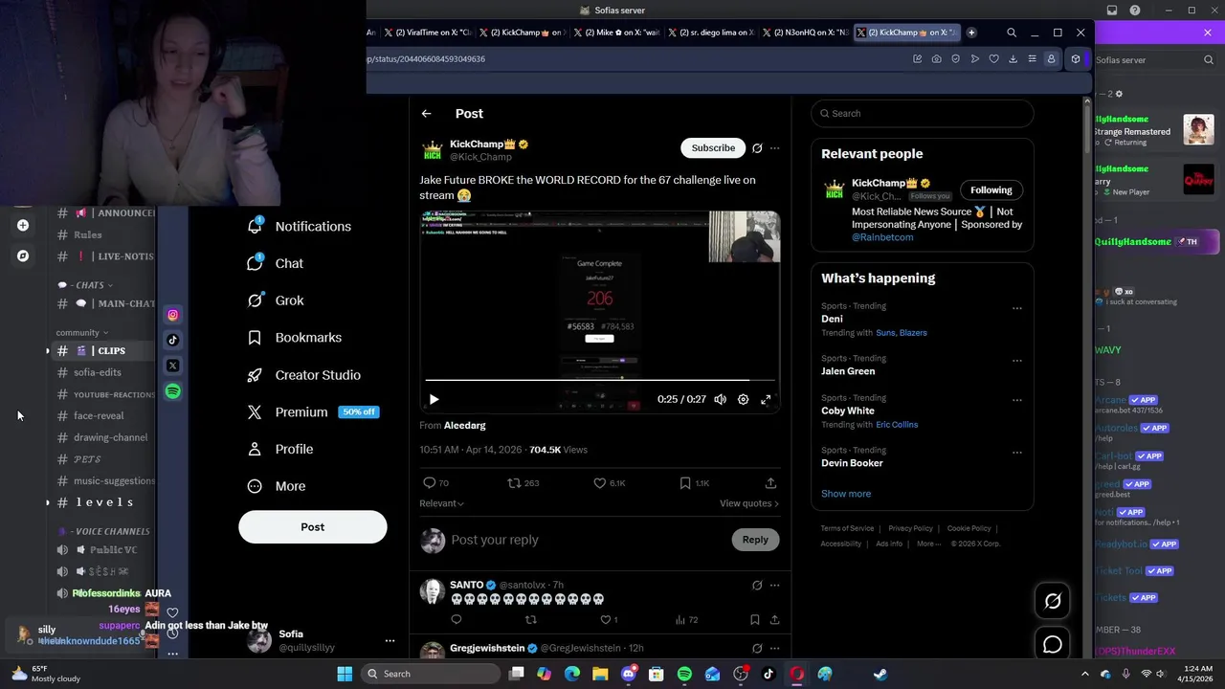Switch to sr. diego lima tab
Viewport: 1225px width, 689px height.
[714, 33]
